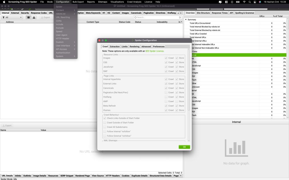Expand the API Access submenu
The height and width of the screenshot is (180, 289).
[65, 49]
